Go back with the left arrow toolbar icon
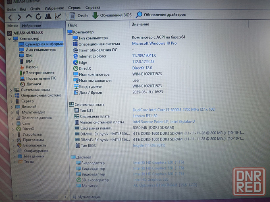This screenshot has width=270, height=202. 10,17
